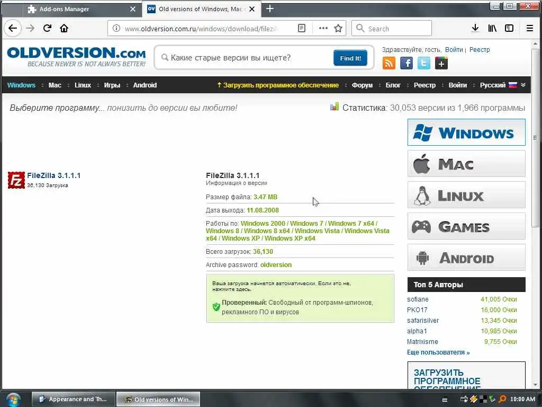Screen dimensions: 542x407
Task: Click the oldversion archive password text
Action: click(276, 265)
